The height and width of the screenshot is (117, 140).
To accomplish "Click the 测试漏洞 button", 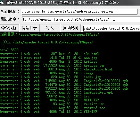I will 70,28.
